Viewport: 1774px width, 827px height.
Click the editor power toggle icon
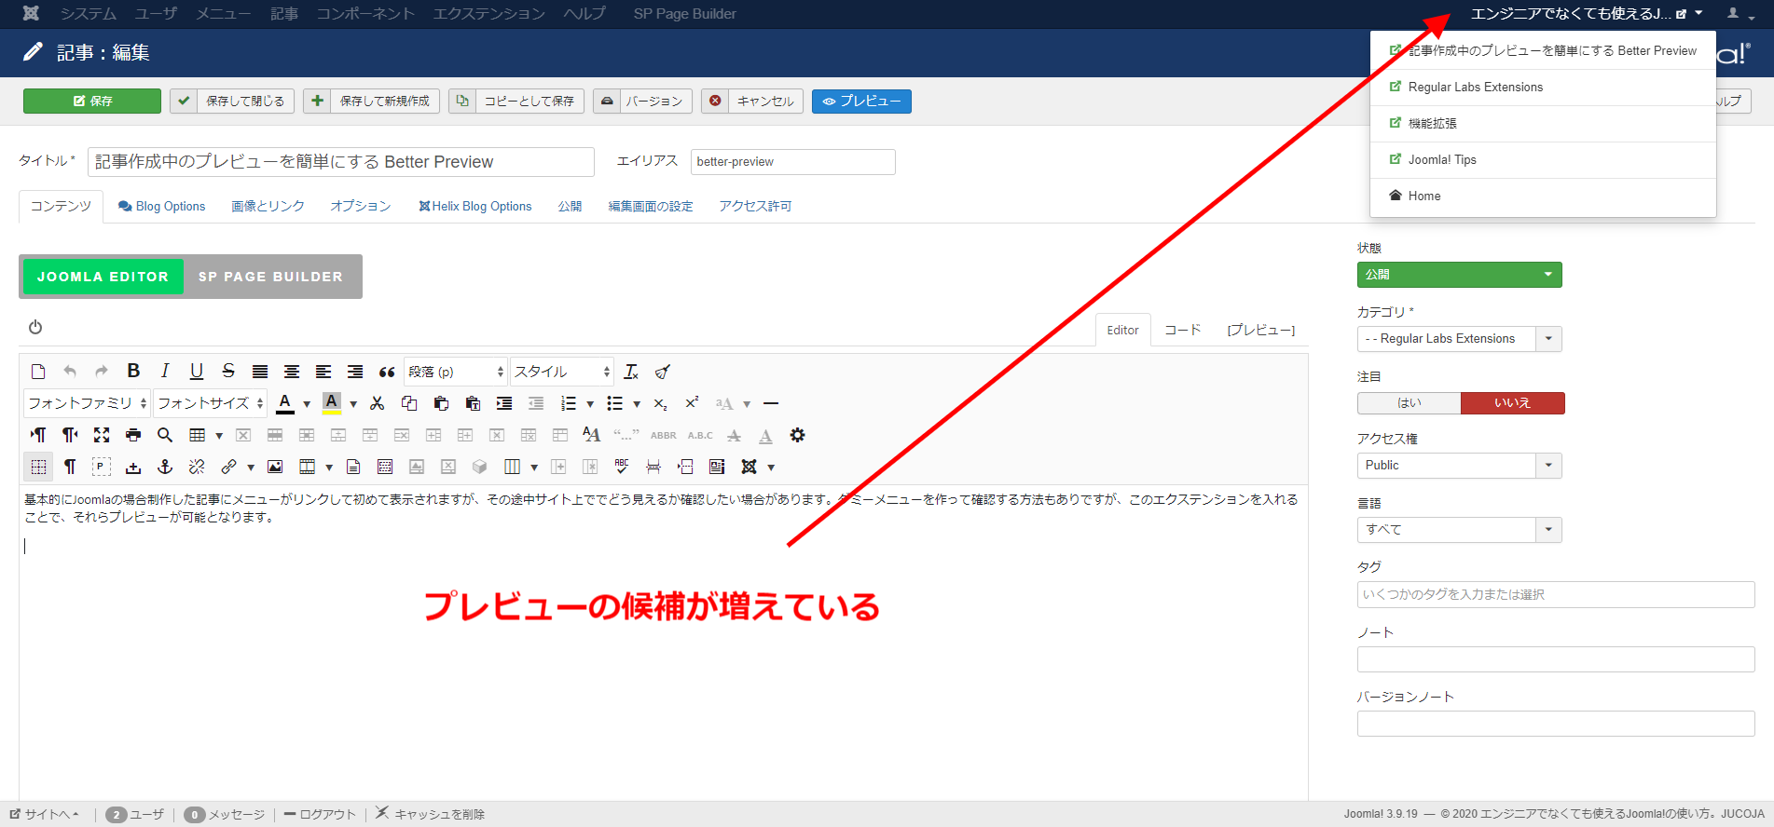pyautogui.click(x=35, y=327)
